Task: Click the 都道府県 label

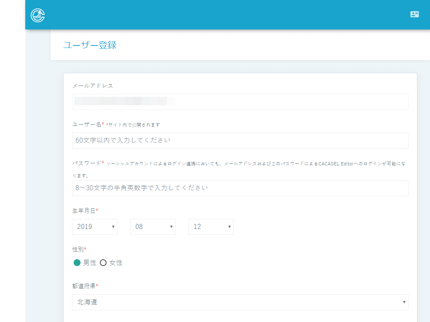Action: [84, 286]
